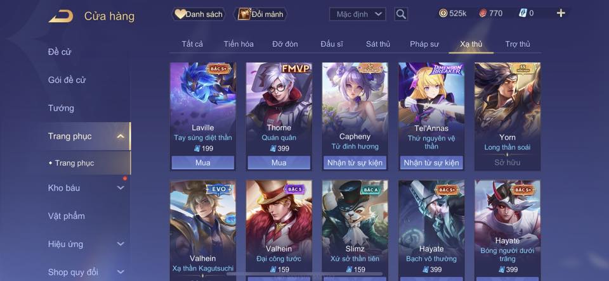Click the gold coin icon showing 525k
609x281 pixels.
(443, 13)
